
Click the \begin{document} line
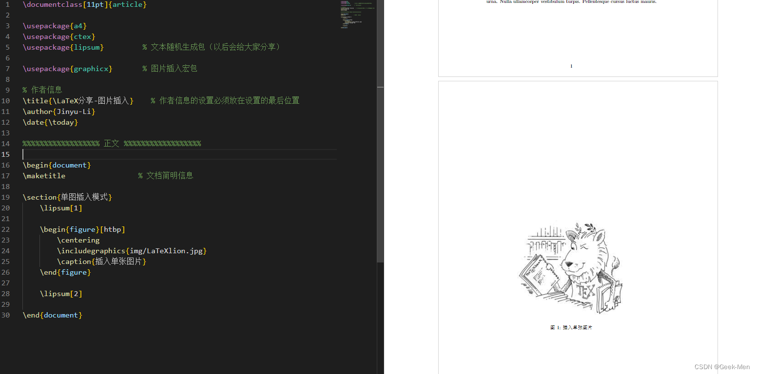57,165
